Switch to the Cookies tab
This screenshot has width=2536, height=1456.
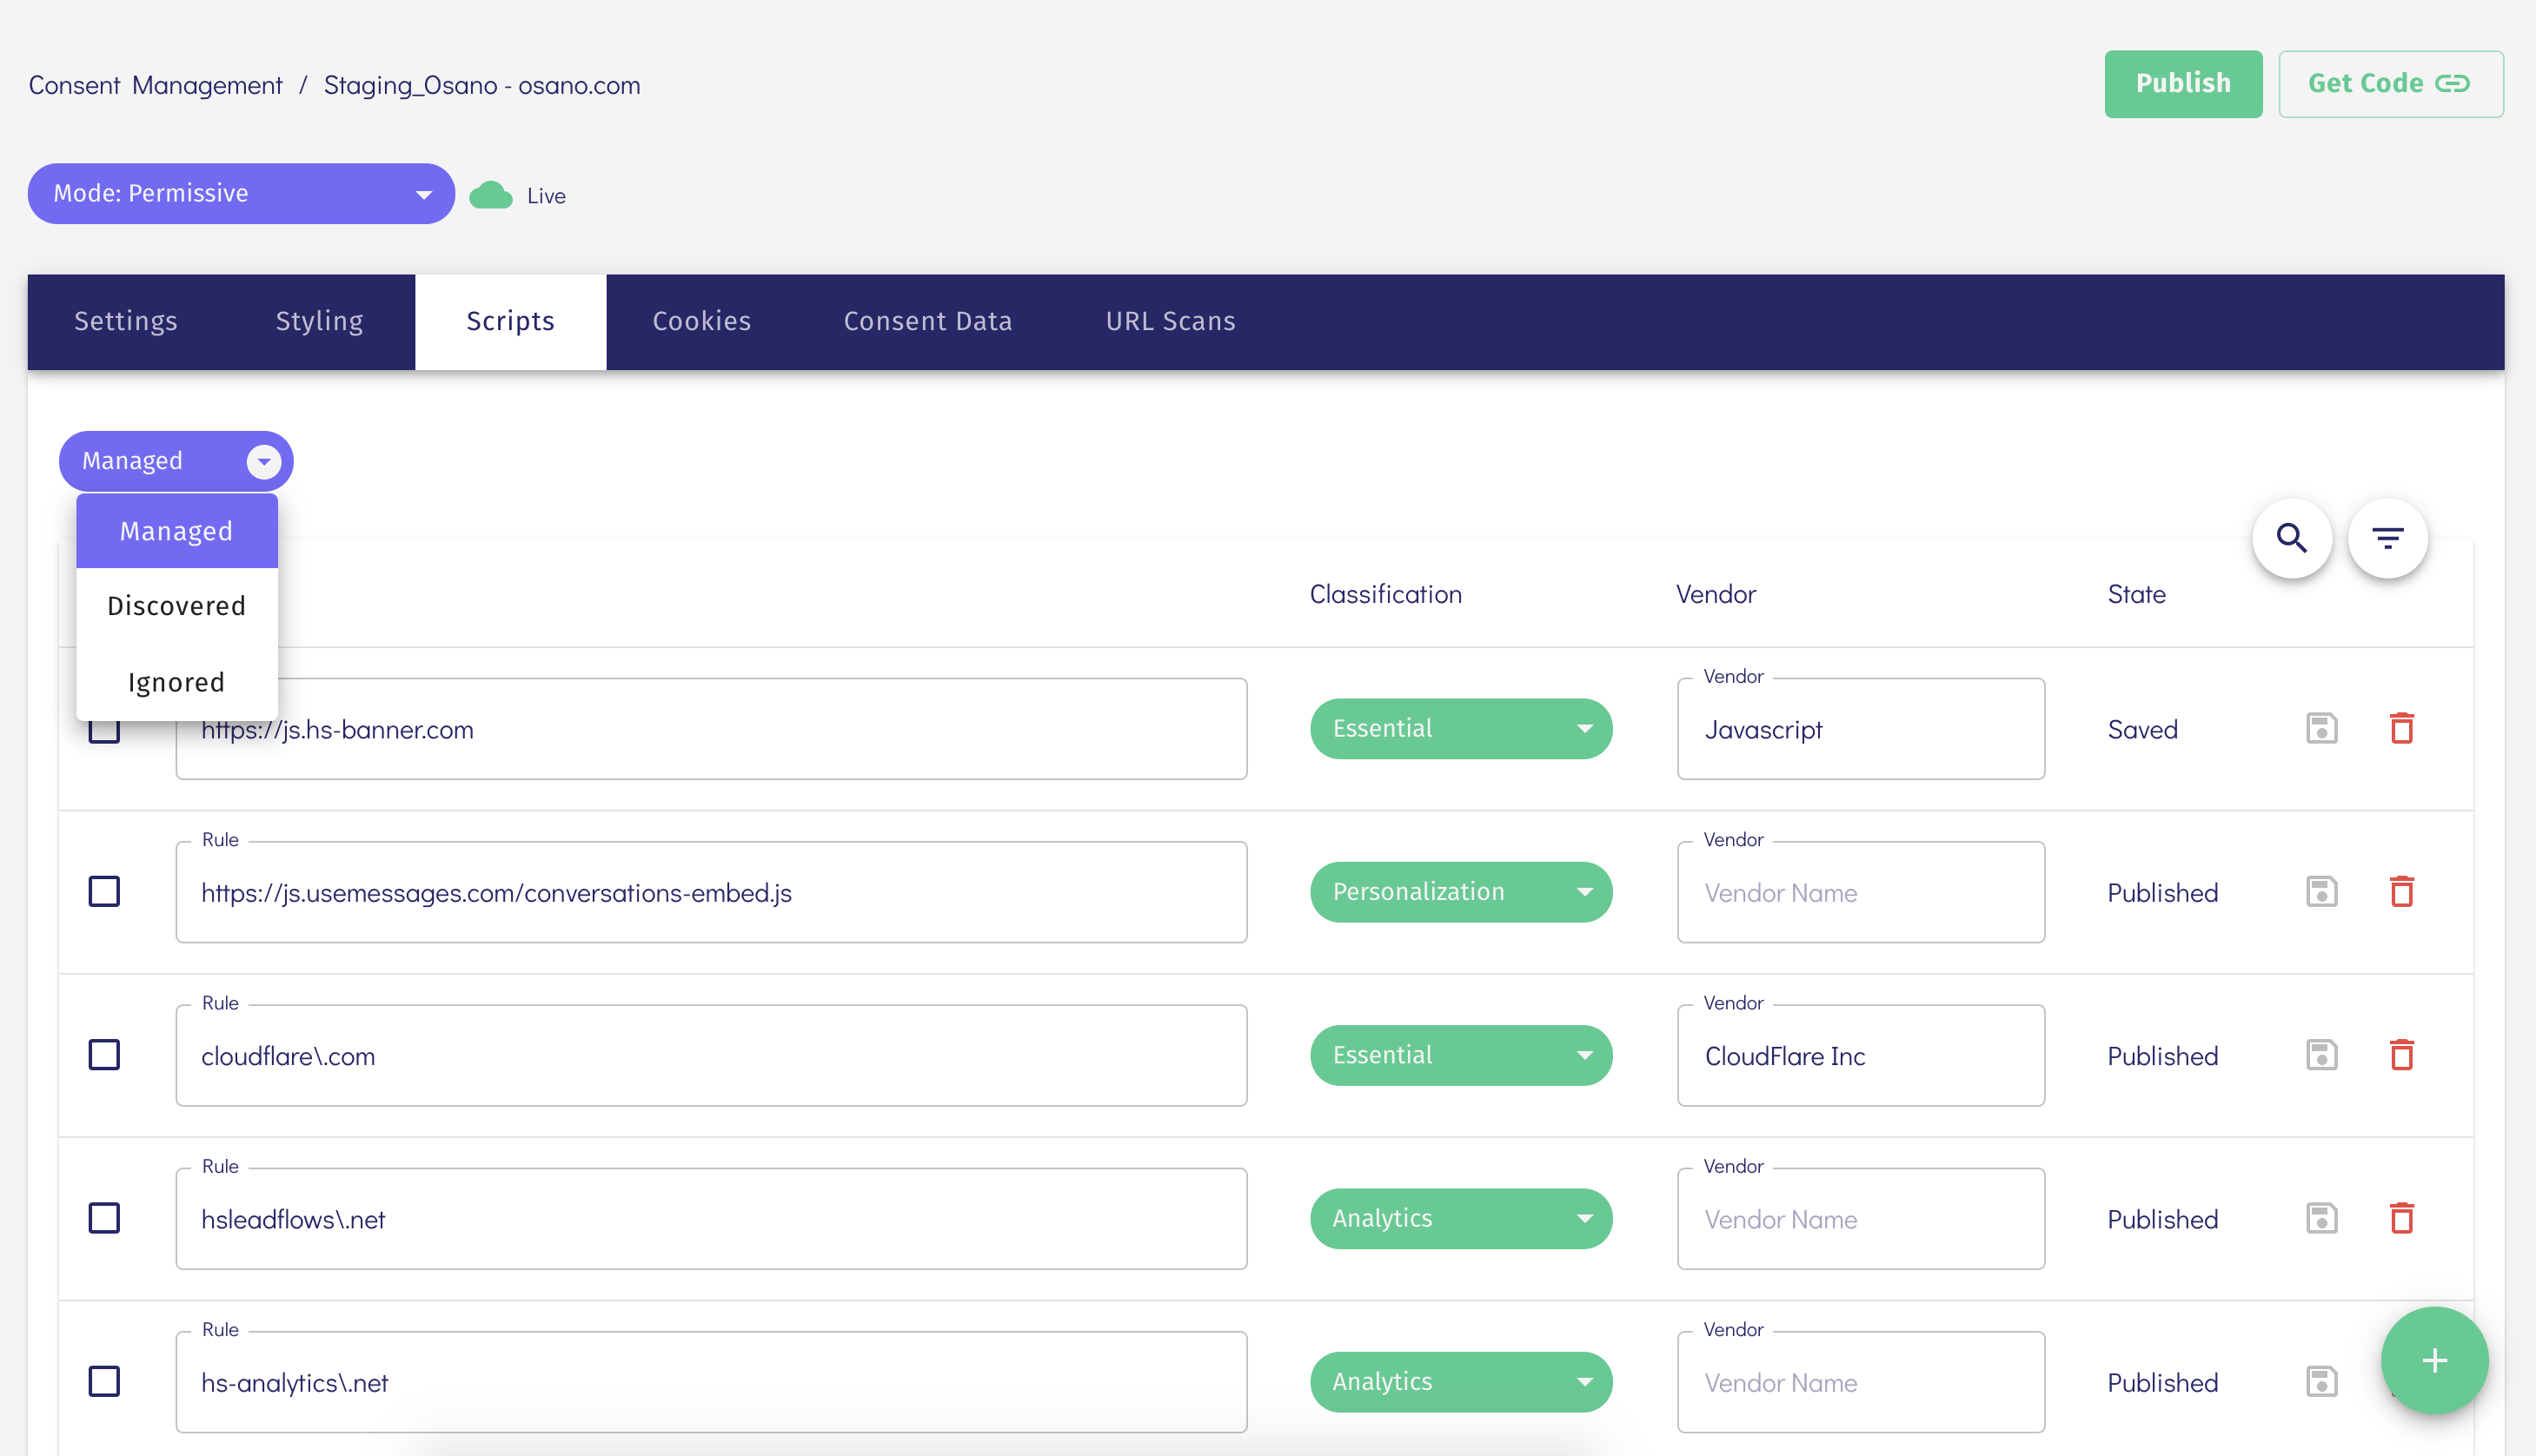701,321
